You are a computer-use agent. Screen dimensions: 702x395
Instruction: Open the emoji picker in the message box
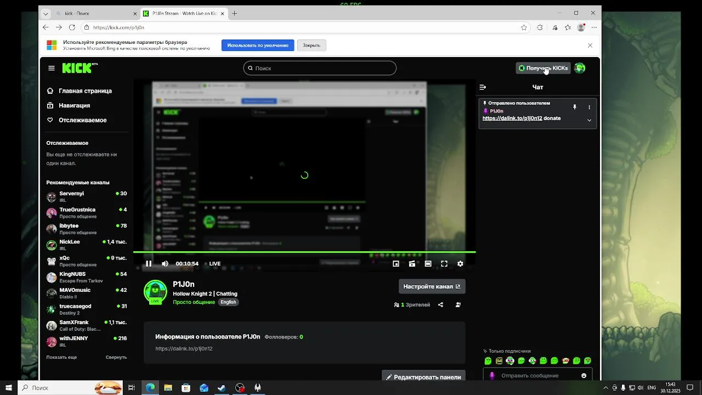pos(584,376)
